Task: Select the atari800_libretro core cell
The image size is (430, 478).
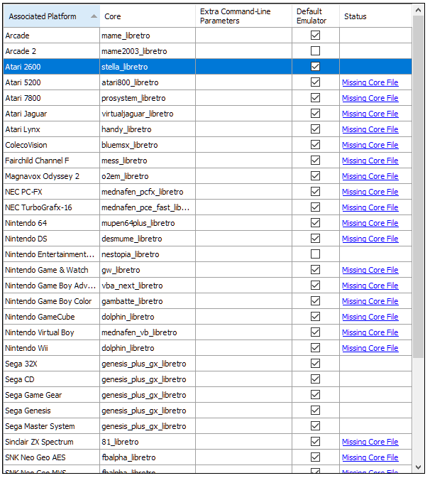Action: (148, 82)
